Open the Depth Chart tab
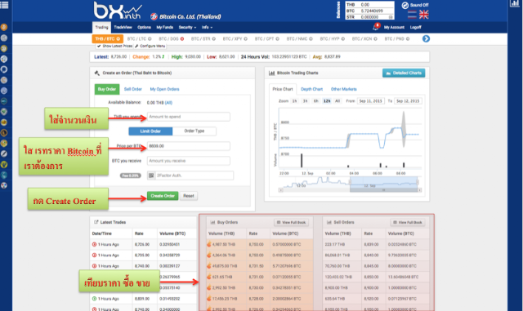 (311, 89)
